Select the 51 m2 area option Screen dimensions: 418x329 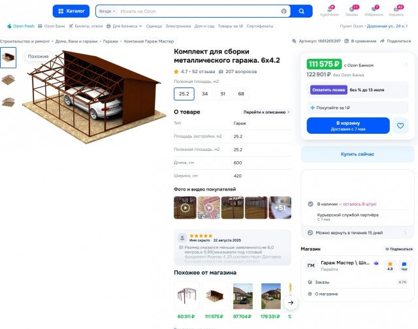(223, 94)
